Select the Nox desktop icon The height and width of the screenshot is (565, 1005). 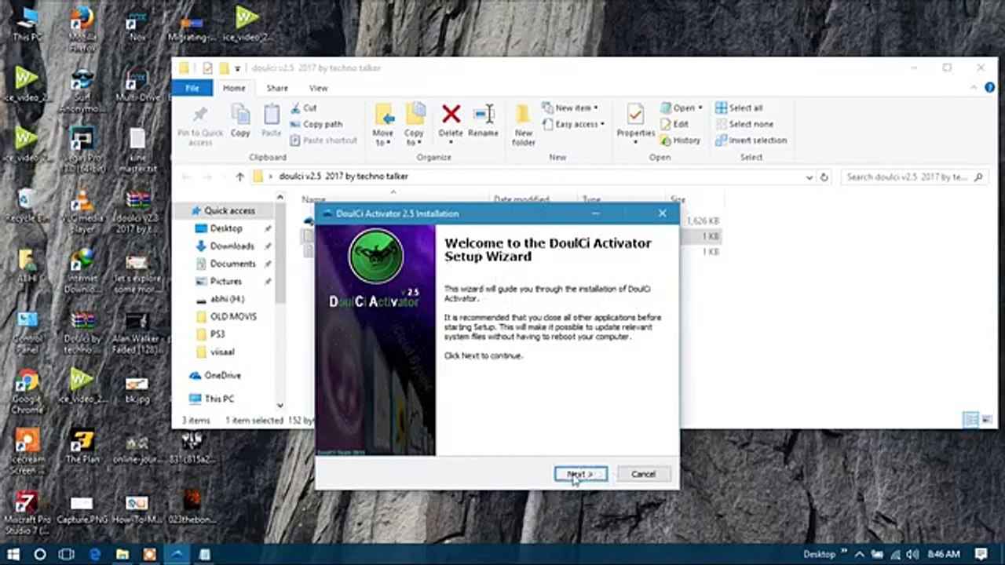(137, 24)
